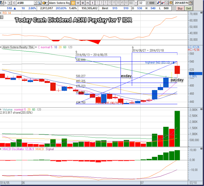Switch to Weekly (W) chart period
Screen dimensions: 204x186
point(78,3)
